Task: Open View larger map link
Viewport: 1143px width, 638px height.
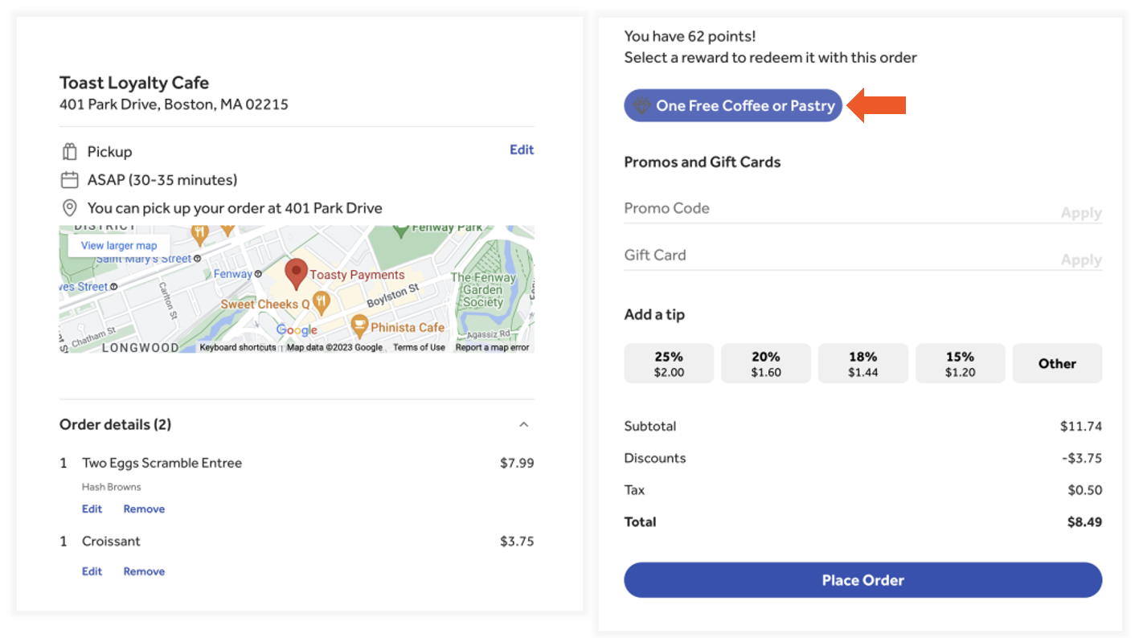Action: point(119,246)
